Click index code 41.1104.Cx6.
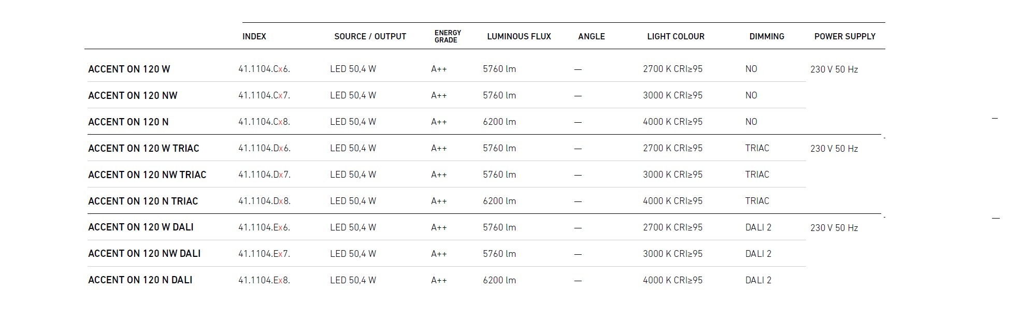Viewport: 1020px width, 333px height. coord(264,69)
